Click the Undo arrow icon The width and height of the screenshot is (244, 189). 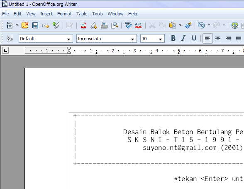point(201,25)
